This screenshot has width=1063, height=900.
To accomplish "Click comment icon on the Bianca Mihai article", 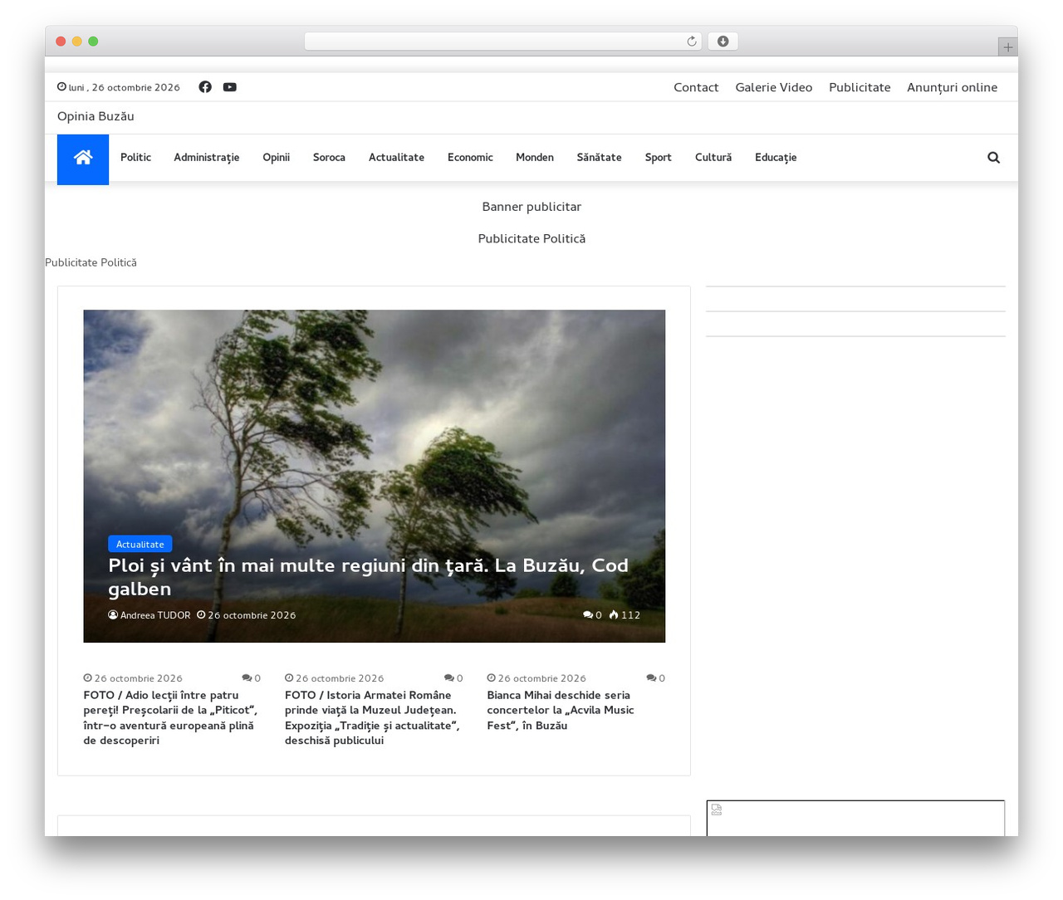I will click(651, 678).
